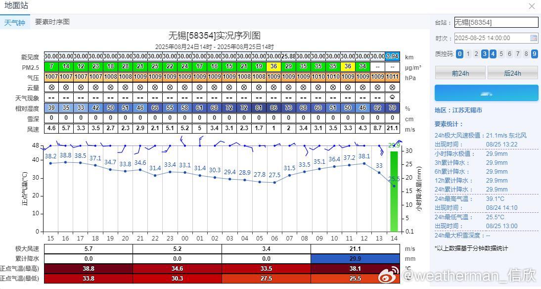
Task: Toggle quality code 6
Action: (x=510, y=54)
